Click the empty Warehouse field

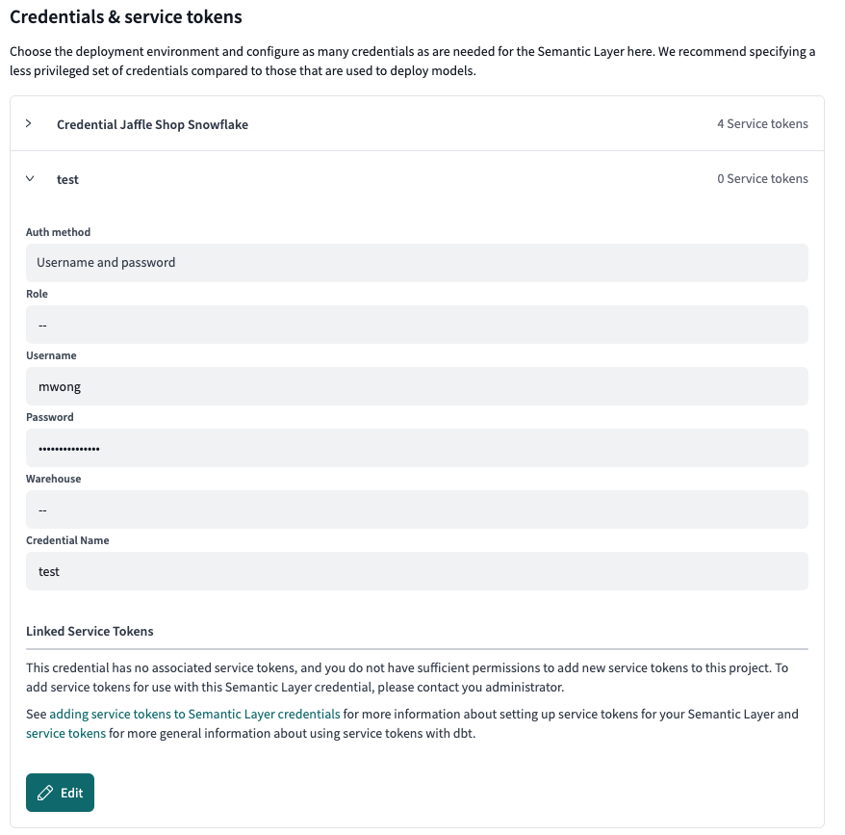click(417, 509)
